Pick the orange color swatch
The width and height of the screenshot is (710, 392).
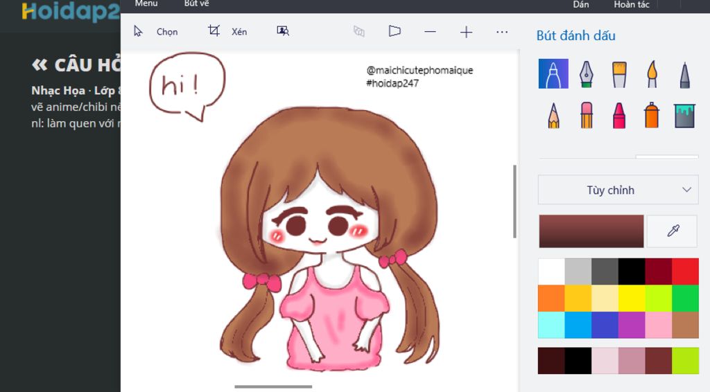[x=551, y=298]
